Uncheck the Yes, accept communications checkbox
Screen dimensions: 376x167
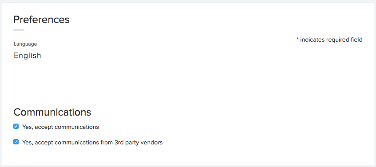point(16,126)
